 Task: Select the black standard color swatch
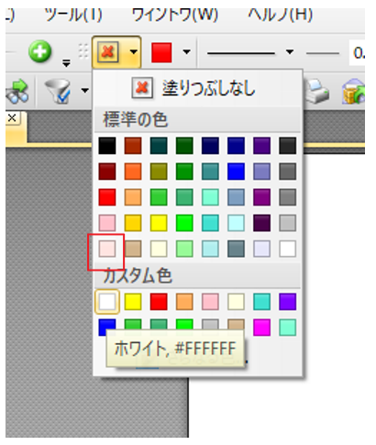coord(107,146)
